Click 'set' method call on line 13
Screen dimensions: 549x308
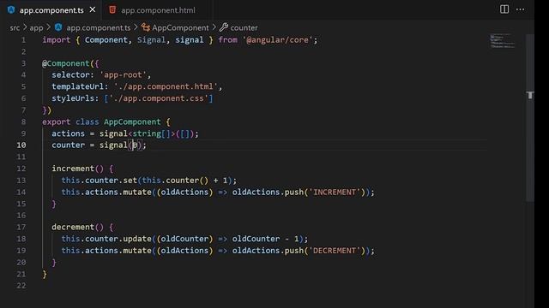(130, 181)
